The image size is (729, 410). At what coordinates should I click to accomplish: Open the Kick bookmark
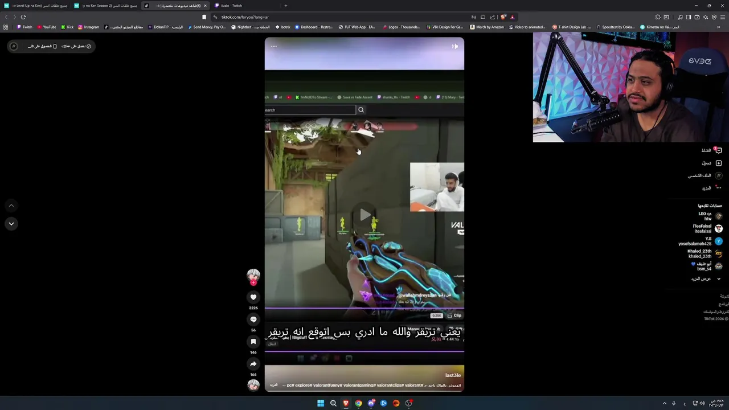67,27
